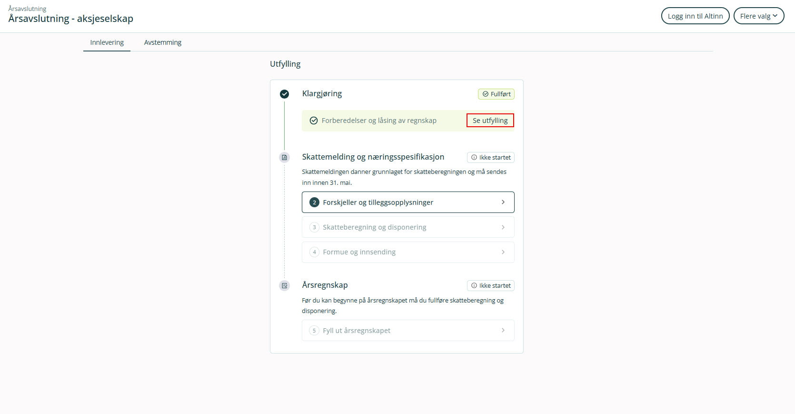Switch to the Avstemming tab
The image size is (795, 414).
(x=163, y=42)
